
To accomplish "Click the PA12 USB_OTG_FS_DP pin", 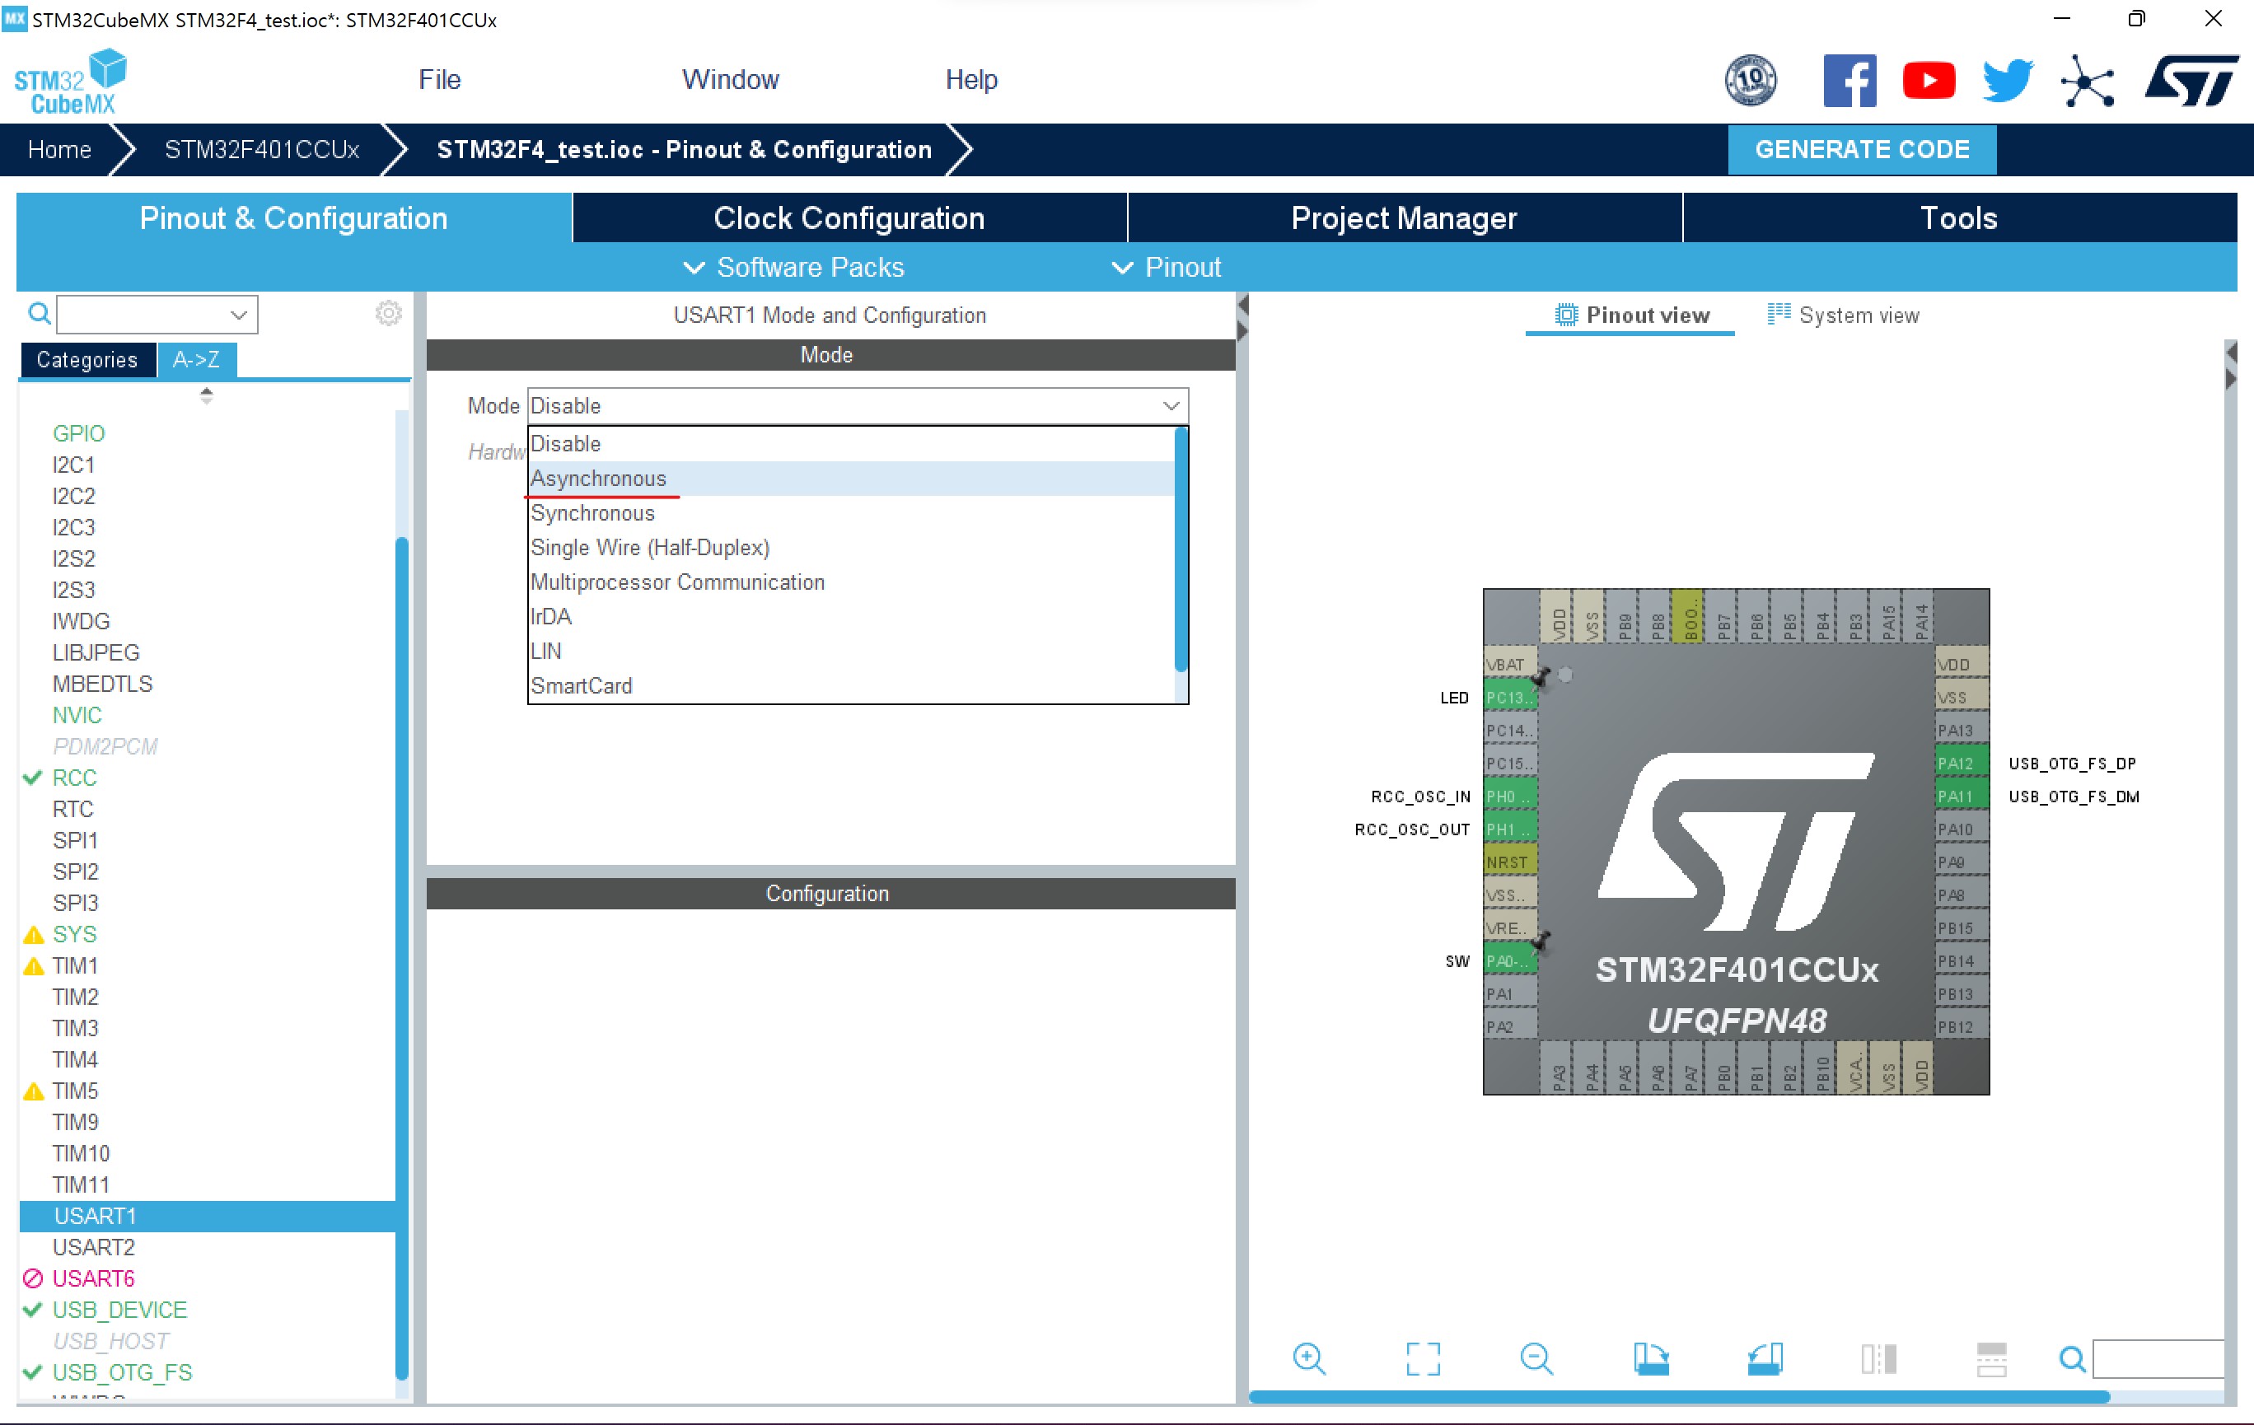I will point(1961,763).
